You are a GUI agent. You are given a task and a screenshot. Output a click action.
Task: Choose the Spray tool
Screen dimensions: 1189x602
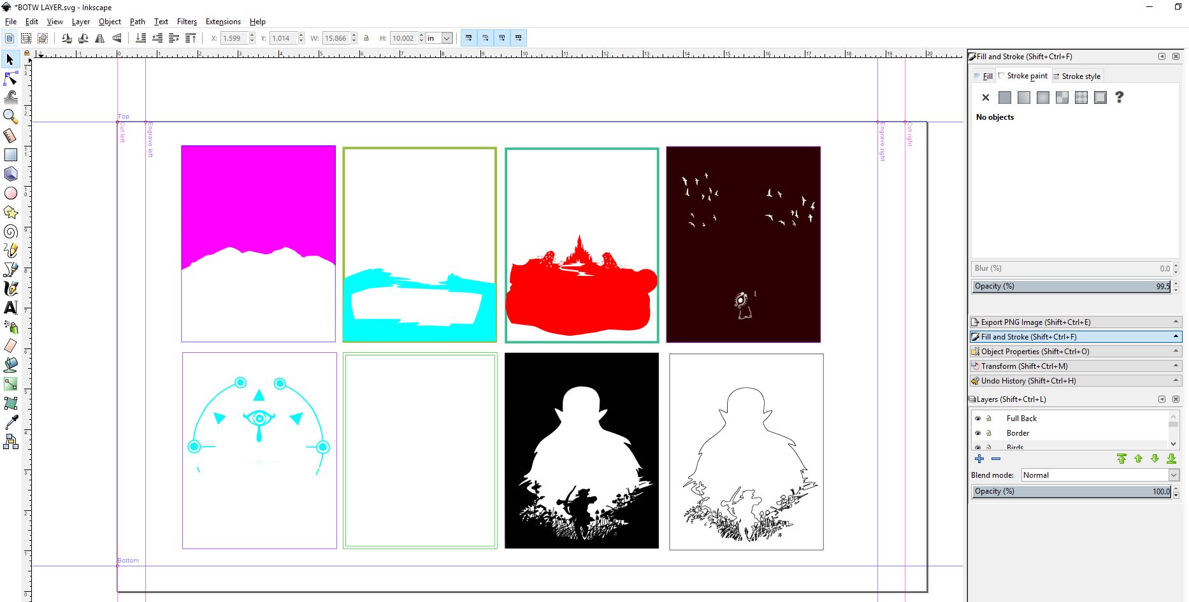[10, 327]
